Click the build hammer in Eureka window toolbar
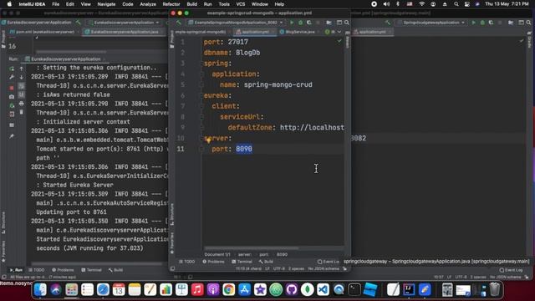Screen dimensions: 535x301 click(79, 23)
